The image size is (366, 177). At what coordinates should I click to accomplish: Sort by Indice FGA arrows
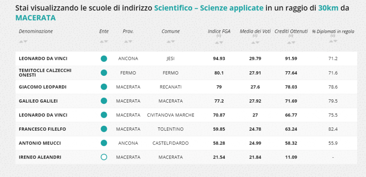tap(219, 43)
